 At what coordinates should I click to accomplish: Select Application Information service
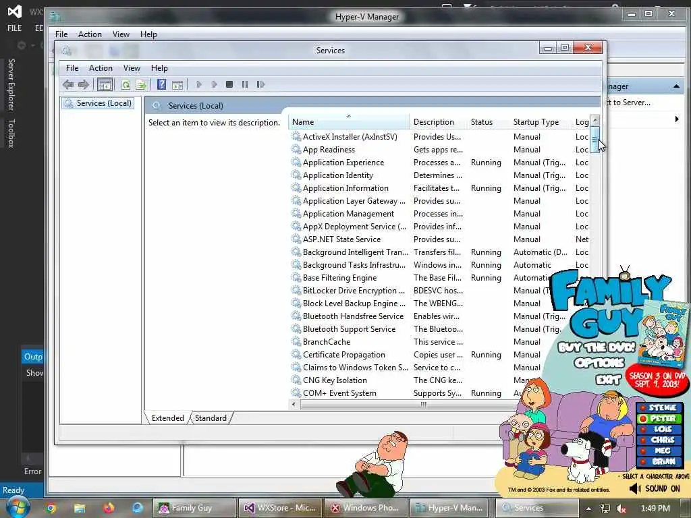(345, 188)
